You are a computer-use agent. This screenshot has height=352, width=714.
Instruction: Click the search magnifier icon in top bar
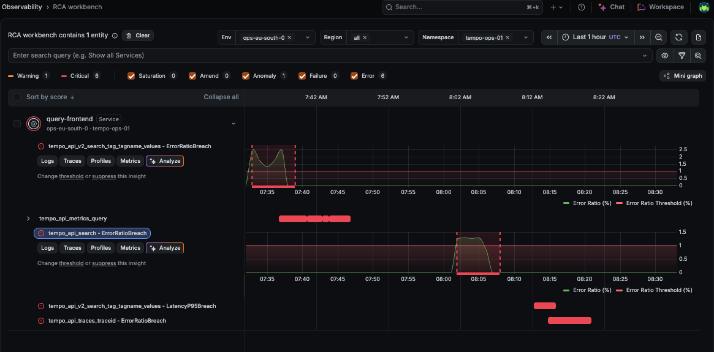pyautogui.click(x=389, y=7)
